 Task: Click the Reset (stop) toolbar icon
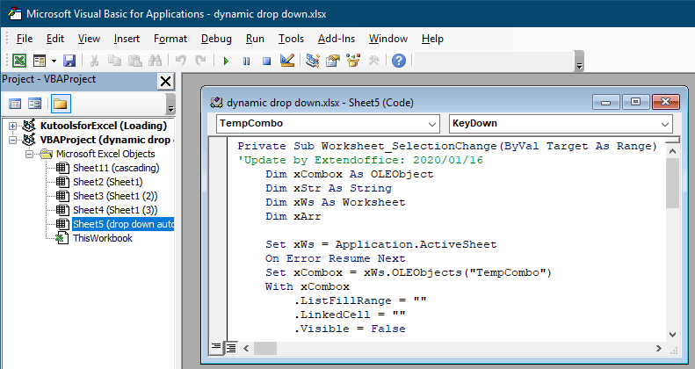coord(265,61)
